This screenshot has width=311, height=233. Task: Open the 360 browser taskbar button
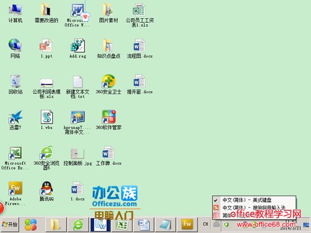click(x=78, y=225)
